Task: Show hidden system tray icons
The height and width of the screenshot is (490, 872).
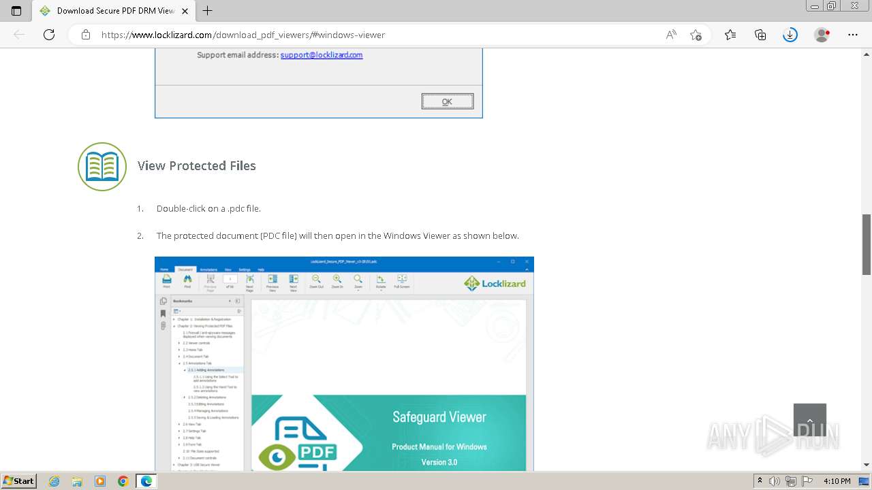Action: (x=760, y=481)
